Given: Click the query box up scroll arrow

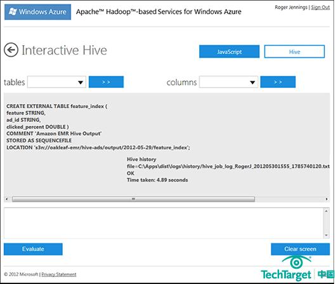Looking at the screenshot, I should click(x=326, y=211).
